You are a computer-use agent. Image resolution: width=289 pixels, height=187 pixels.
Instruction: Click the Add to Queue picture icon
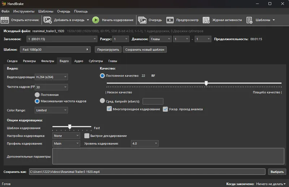click(x=48, y=20)
